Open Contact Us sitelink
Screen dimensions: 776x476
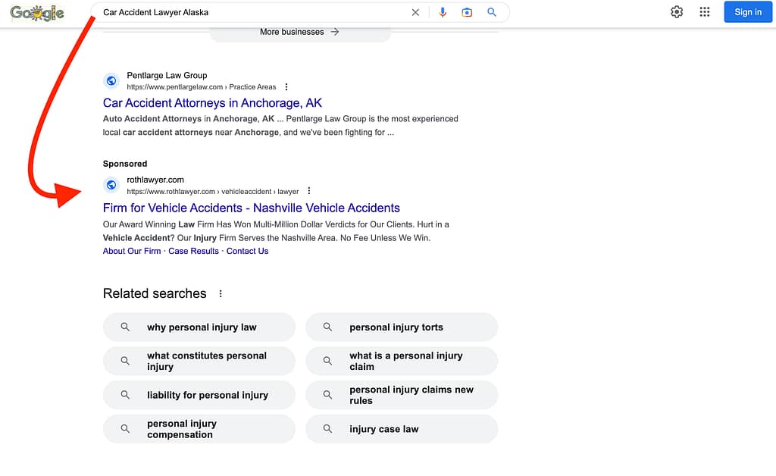tap(248, 252)
